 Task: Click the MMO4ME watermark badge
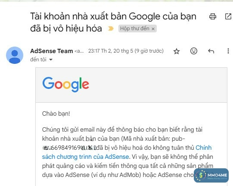point(211,175)
